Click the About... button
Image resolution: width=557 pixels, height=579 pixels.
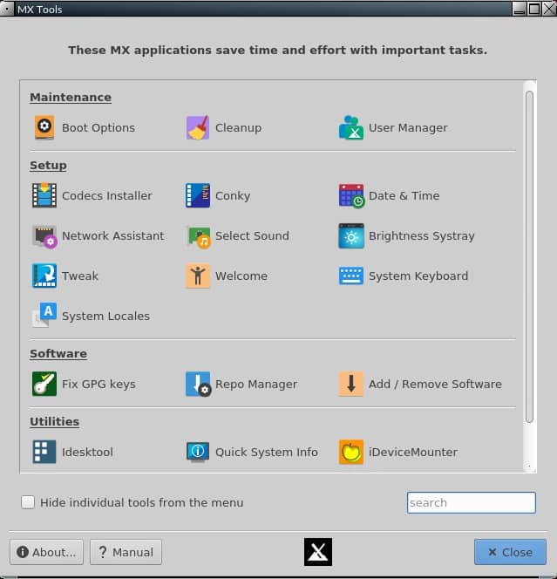pos(46,552)
